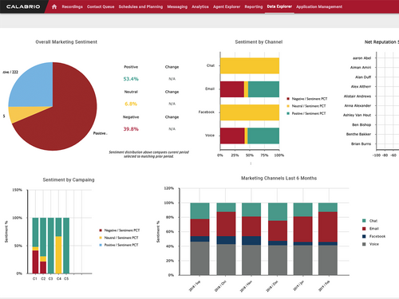Open the Contact Queue tab

coord(101,6)
